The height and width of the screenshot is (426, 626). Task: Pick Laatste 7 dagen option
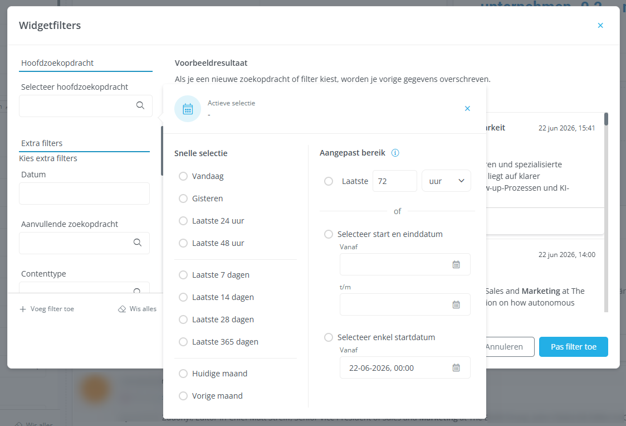pyautogui.click(x=183, y=275)
